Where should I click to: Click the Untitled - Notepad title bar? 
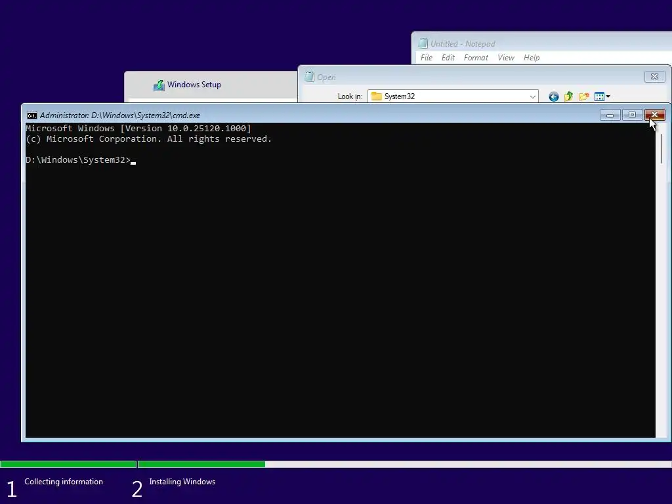pos(541,43)
